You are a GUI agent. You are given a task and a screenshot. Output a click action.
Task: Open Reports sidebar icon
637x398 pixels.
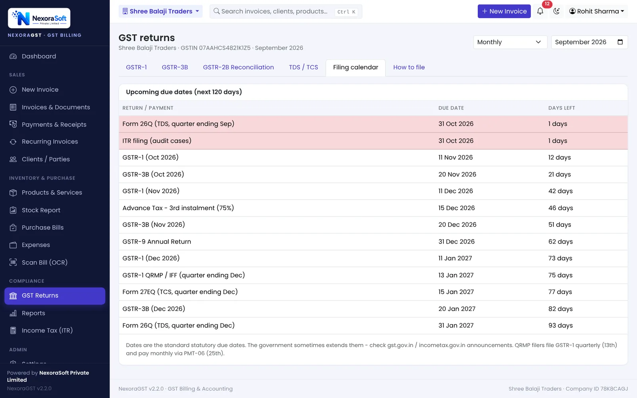tap(13, 313)
